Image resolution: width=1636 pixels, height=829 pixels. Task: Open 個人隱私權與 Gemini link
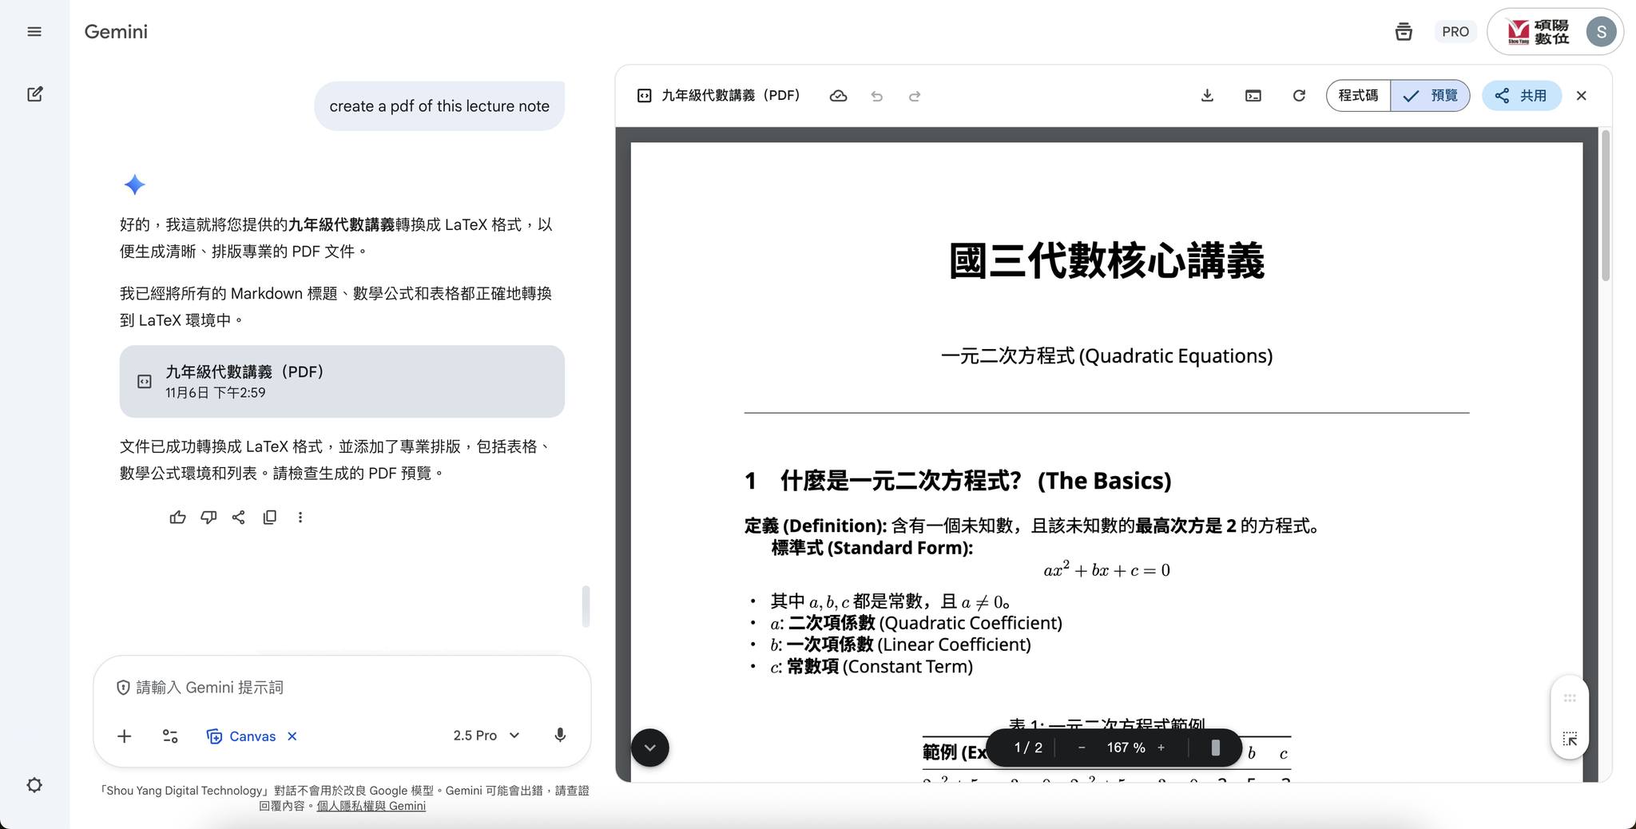pos(371,806)
